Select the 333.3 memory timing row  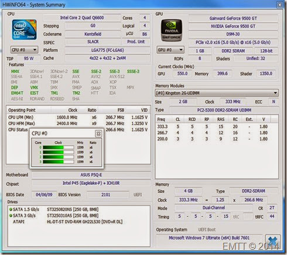click(217, 127)
